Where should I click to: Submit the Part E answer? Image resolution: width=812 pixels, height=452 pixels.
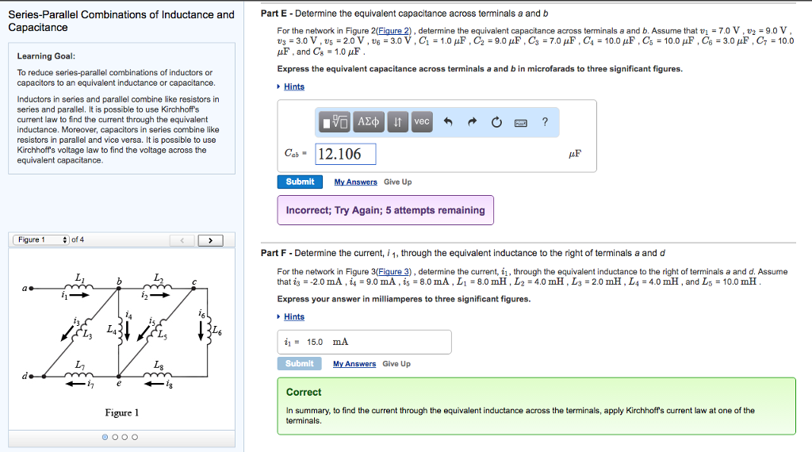pos(300,182)
